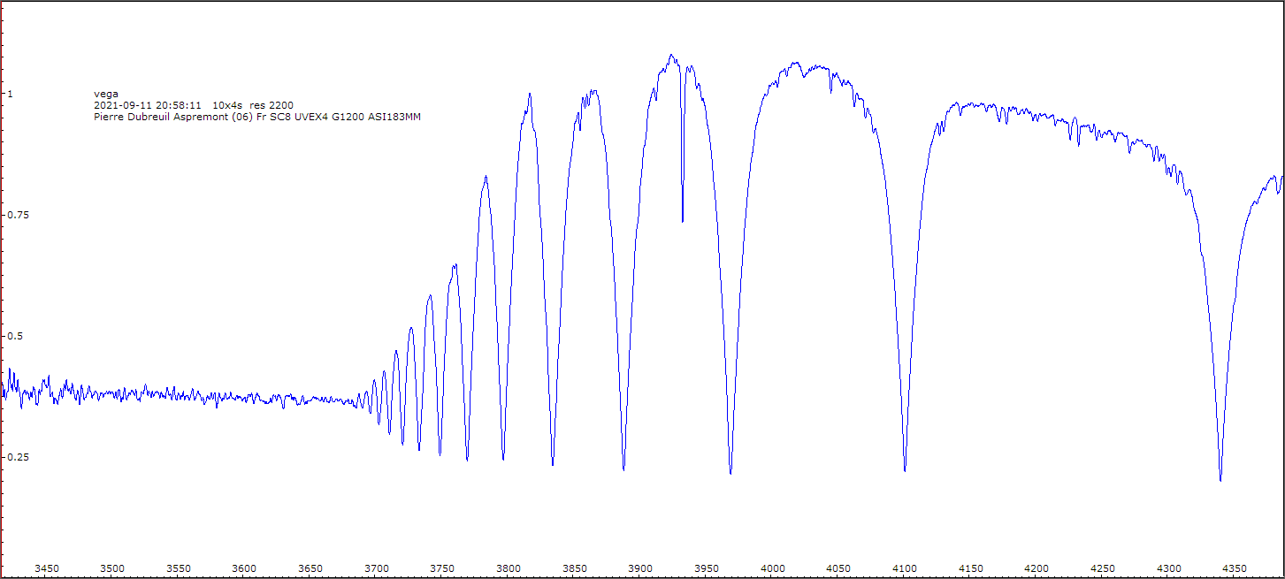Click the 3700 x-axis label
Image resolution: width=1285 pixels, height=579 pixels.
(376, 568)
